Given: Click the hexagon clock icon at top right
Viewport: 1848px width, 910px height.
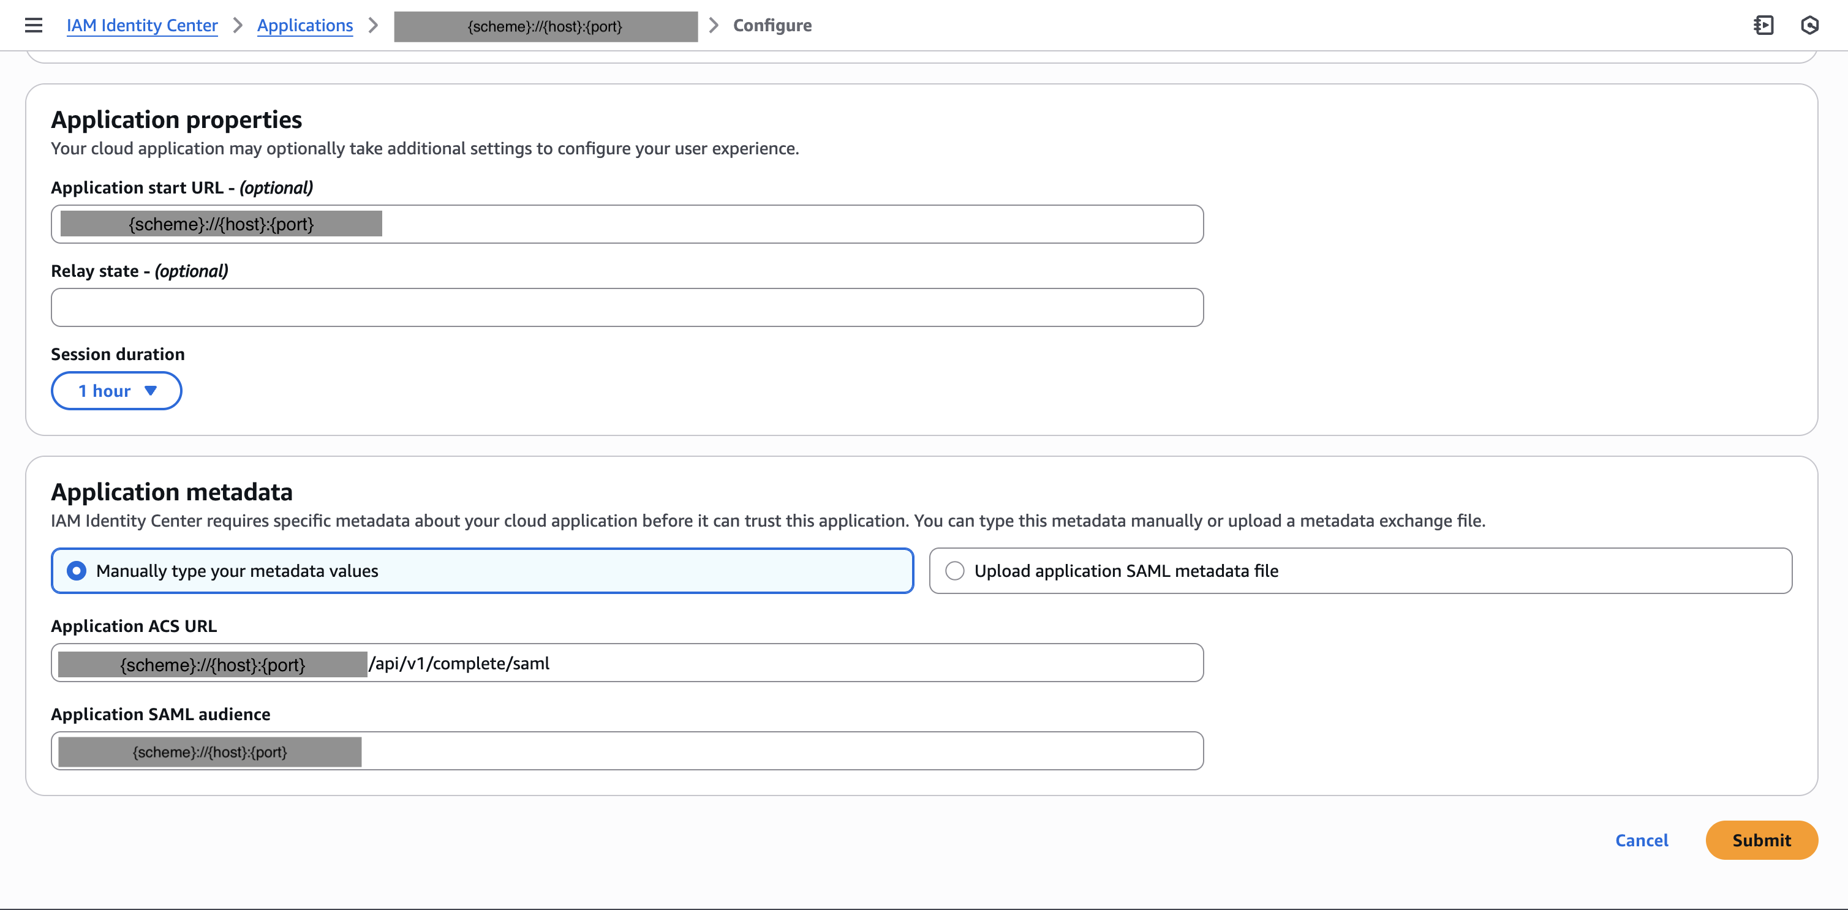Looking at the screenshot, I should 1809,26.
